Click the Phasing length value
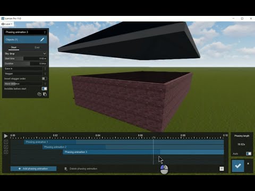255x191 pixels. point(241,144)
